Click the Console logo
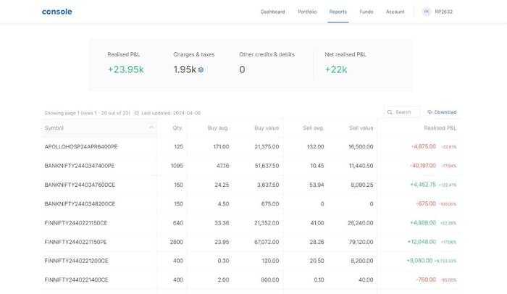This screenshot has height=294, width=507. coord(57,12)
